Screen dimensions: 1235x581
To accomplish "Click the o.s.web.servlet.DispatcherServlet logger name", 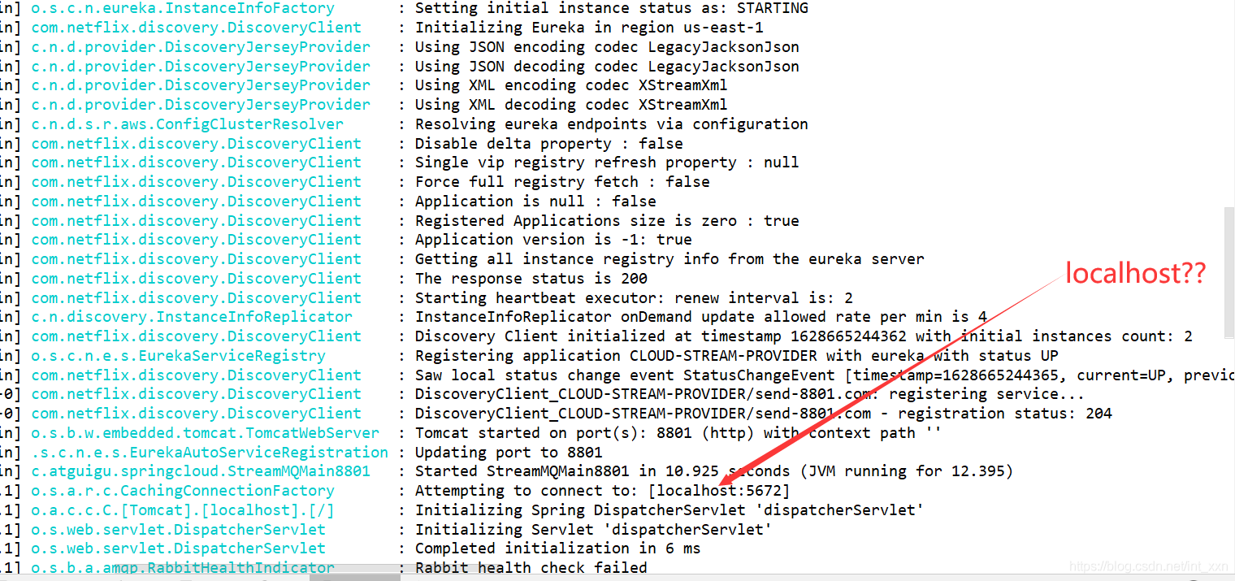I will tap(180, 529).
